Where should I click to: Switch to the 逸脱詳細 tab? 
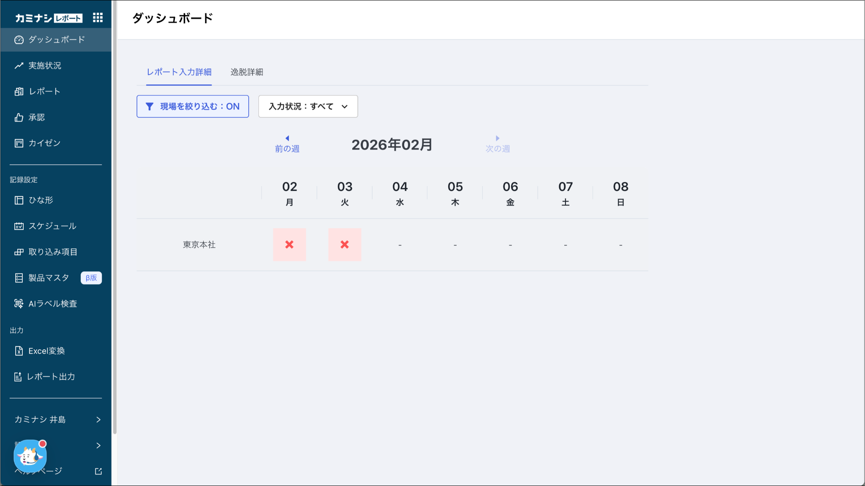247,72
